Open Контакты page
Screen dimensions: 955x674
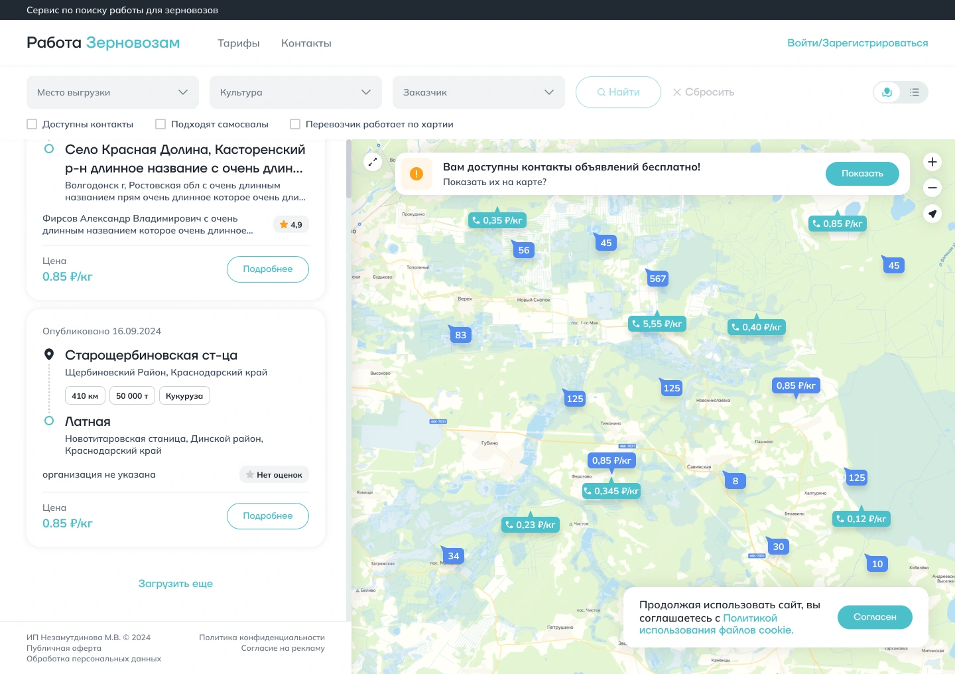pos(306,43)
